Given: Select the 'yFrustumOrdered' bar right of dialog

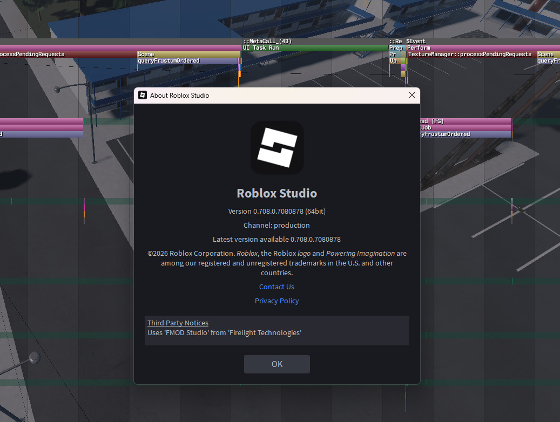Looking at the screenshot, I should pos(465,134).
